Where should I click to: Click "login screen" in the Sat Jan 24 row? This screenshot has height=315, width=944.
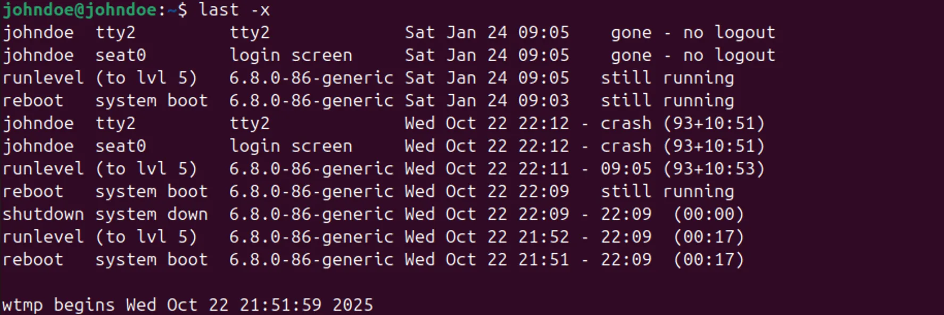tap(291, 55)
